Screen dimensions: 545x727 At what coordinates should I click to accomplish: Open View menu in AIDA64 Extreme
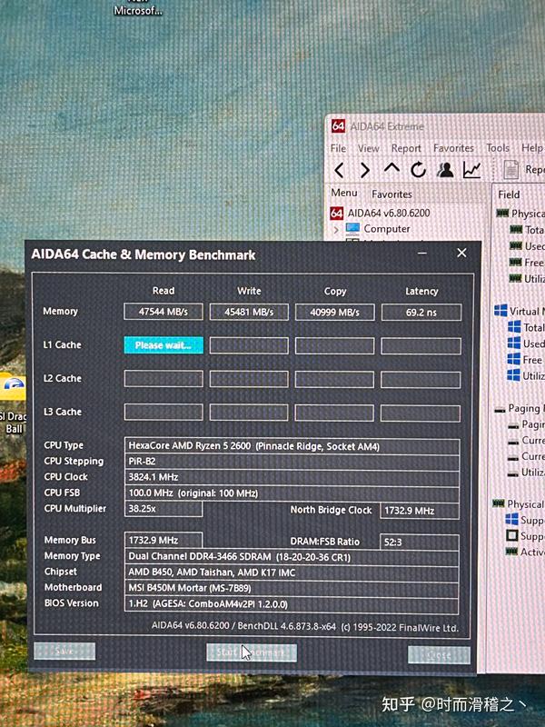coord(369,148)
